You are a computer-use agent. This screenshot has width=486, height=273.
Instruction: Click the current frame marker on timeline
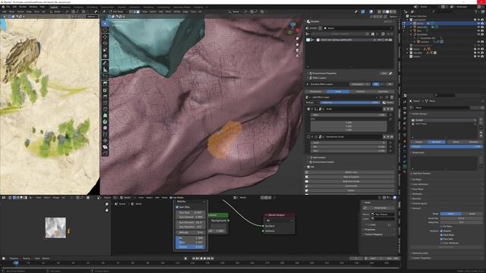pyautogui.click(x=16, y=263)
